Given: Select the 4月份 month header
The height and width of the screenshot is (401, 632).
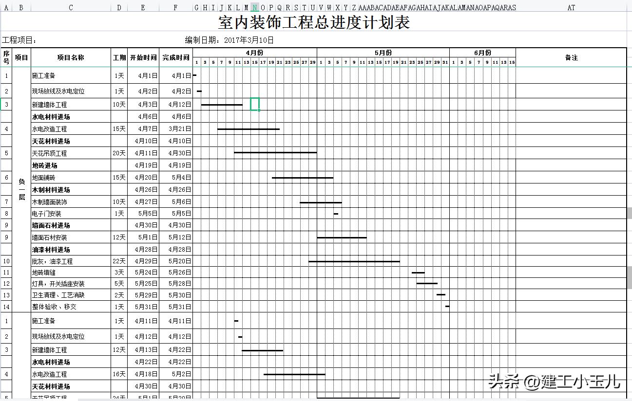Looking at the screenshot, I should click(x=255, y=53).
